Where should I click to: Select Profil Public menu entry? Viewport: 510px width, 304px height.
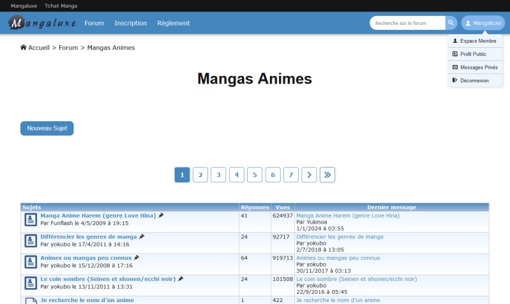[x=474, y=54]
